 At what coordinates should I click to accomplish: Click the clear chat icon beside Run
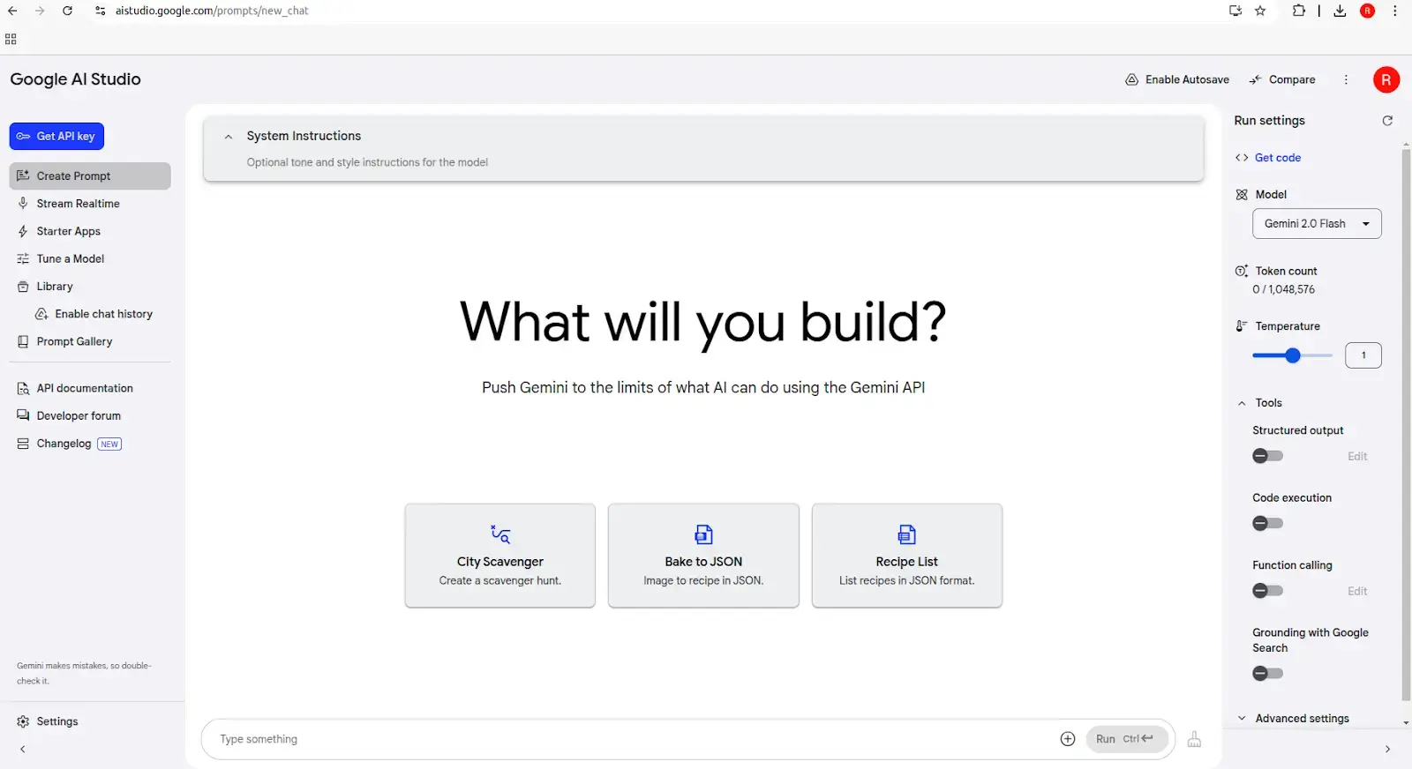1194,739
